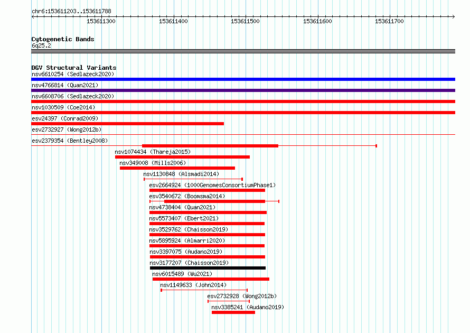The height and width of the screenshot is (333, 470).
Task: Open variant nsv6608706 (Sedlazeck2020) label
Action: 73,96
